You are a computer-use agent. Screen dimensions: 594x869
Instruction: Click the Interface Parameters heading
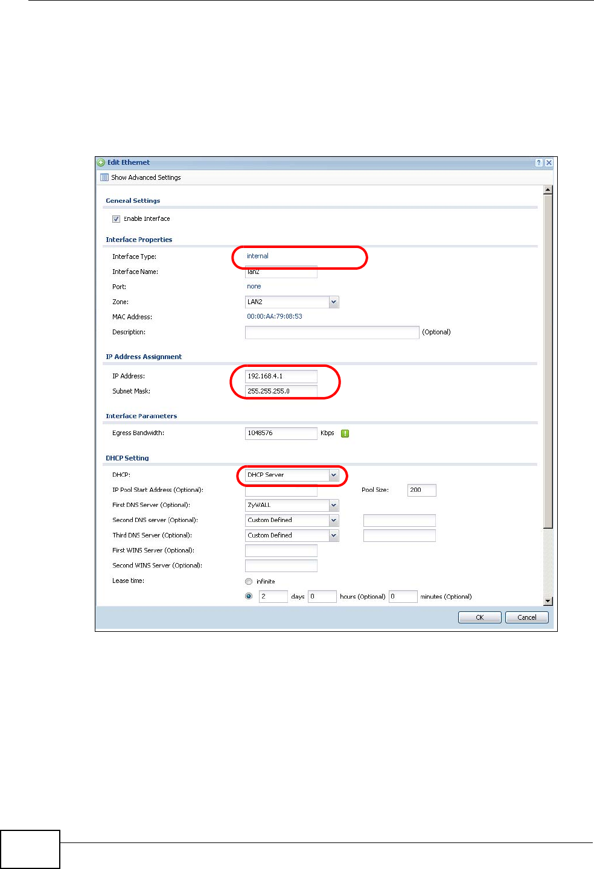tap(141, 416)
